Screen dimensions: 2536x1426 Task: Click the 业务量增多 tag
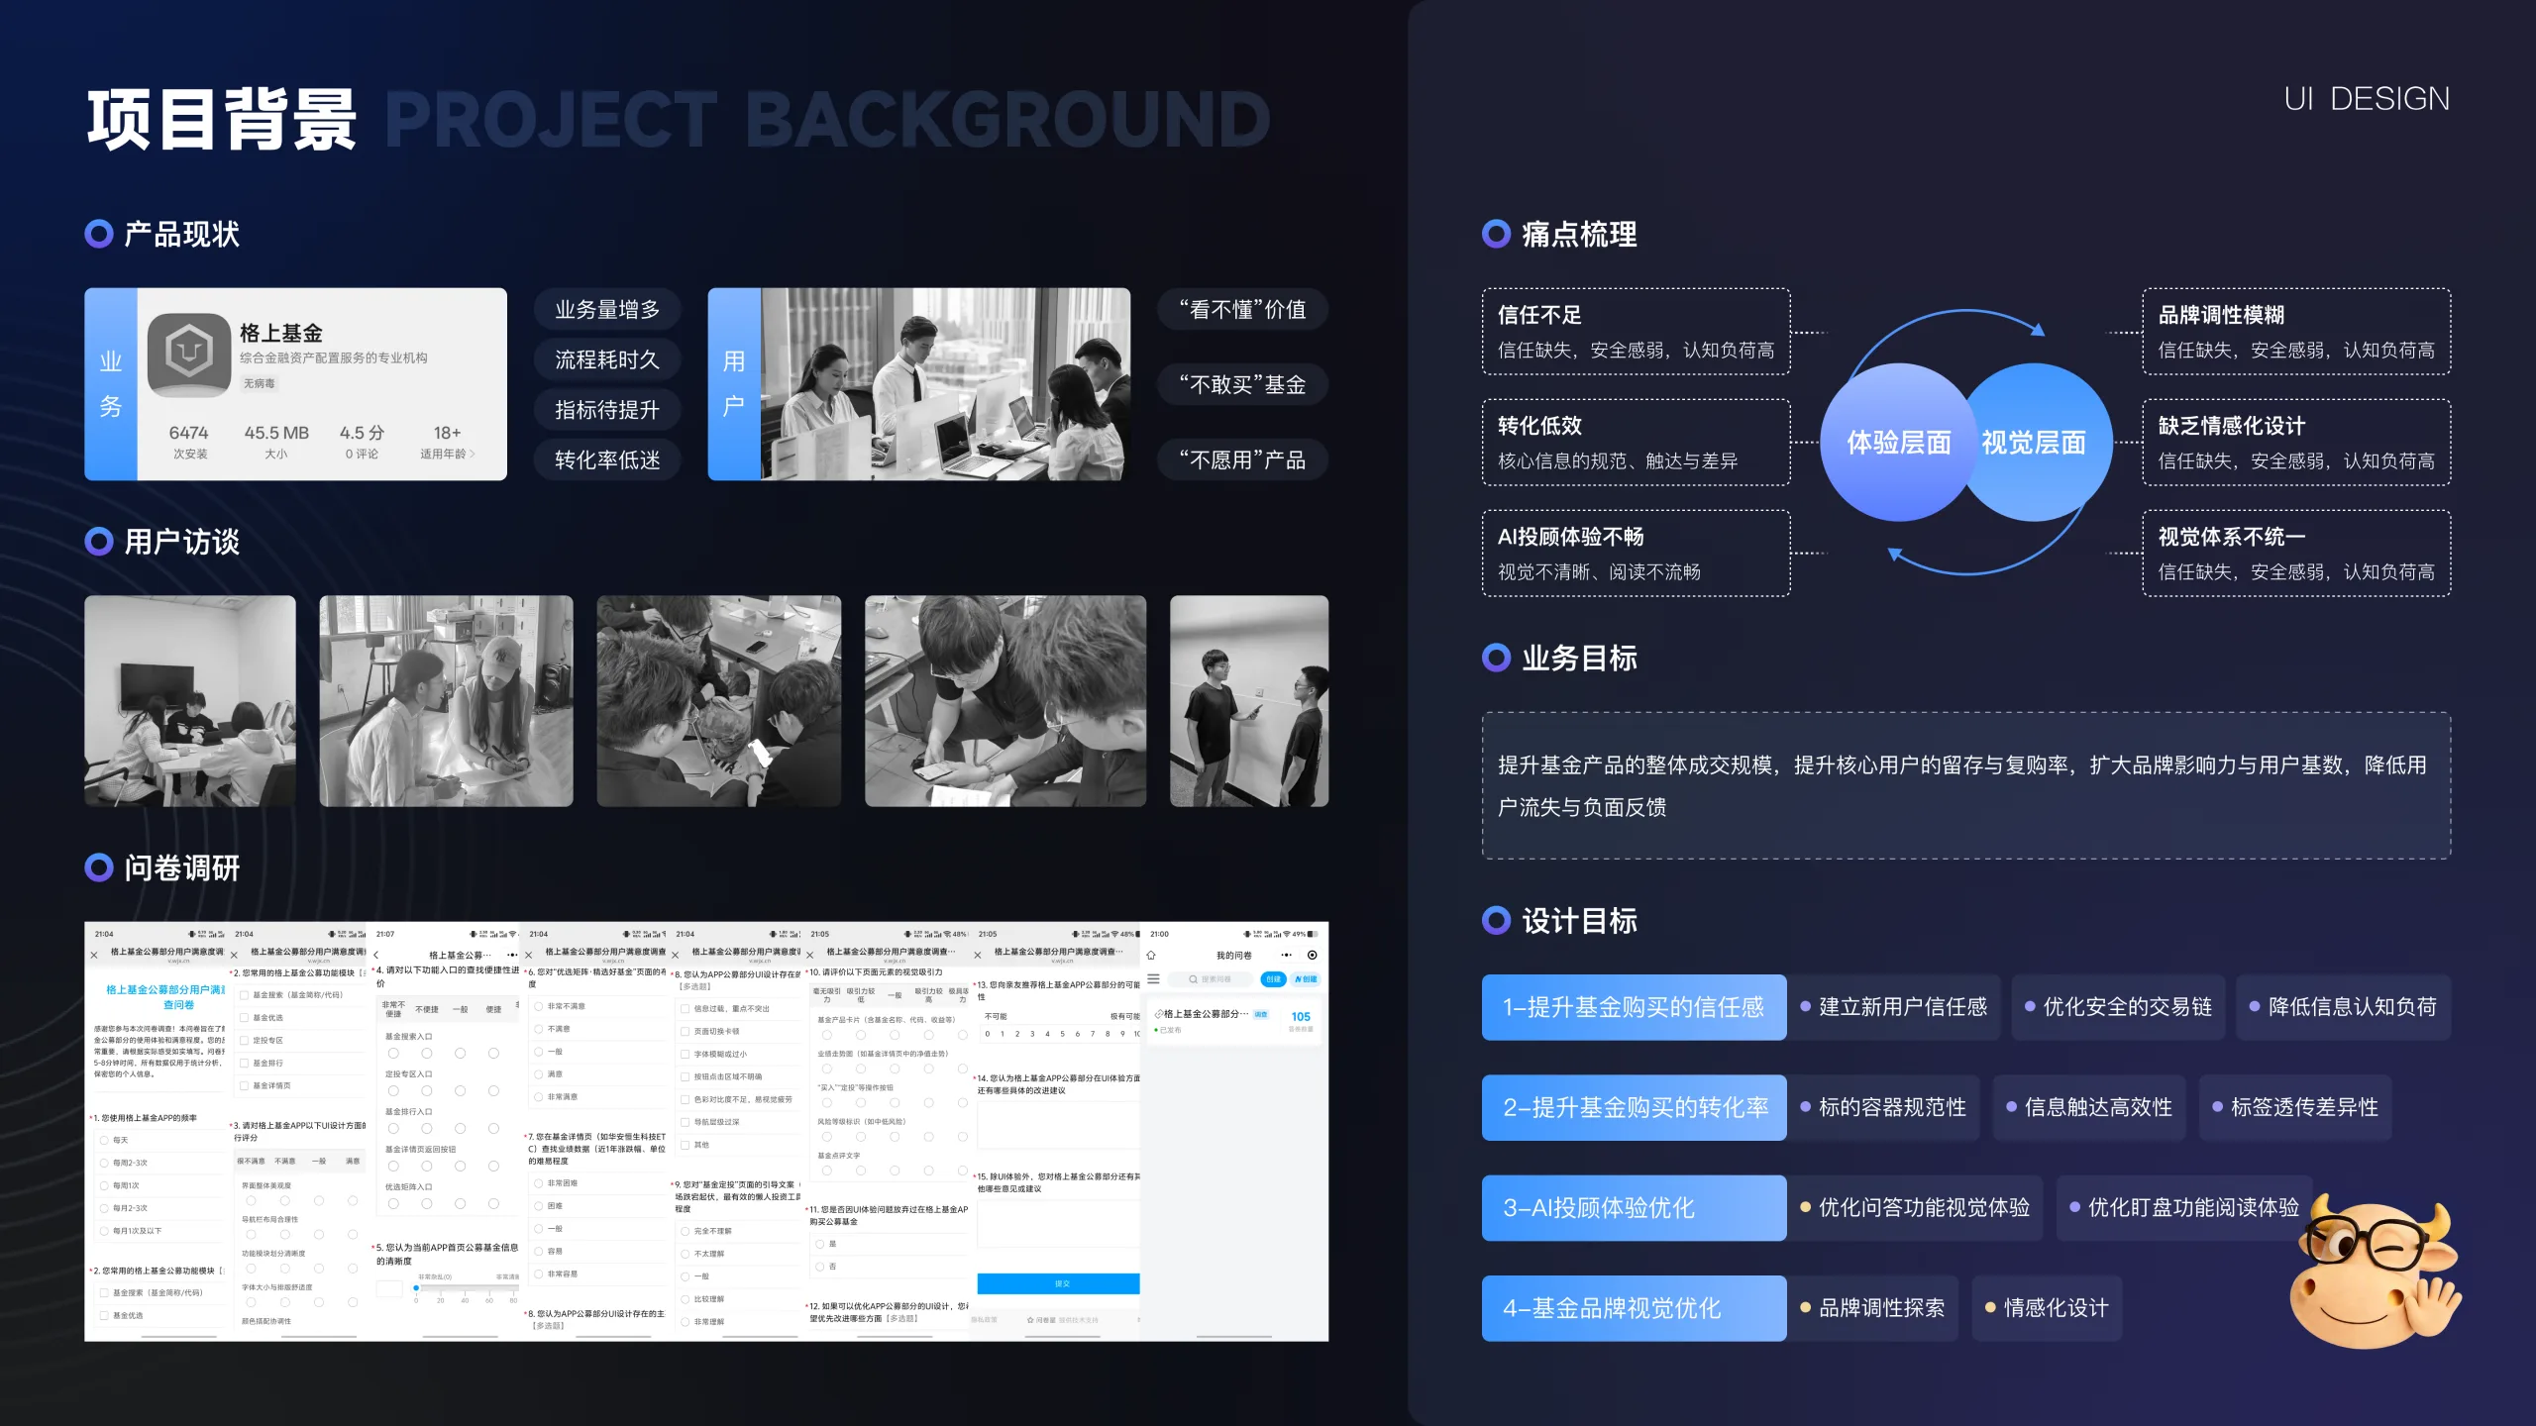click(x=607, y=310)
